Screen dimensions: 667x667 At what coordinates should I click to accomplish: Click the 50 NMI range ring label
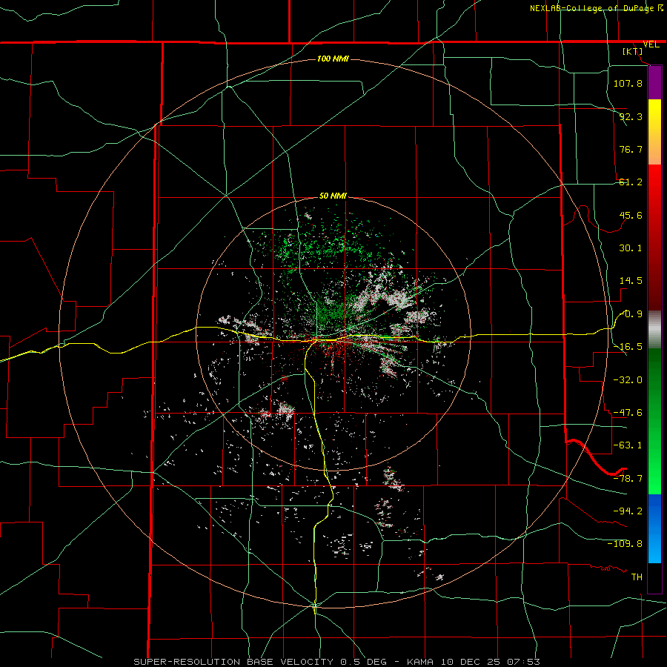333,196
